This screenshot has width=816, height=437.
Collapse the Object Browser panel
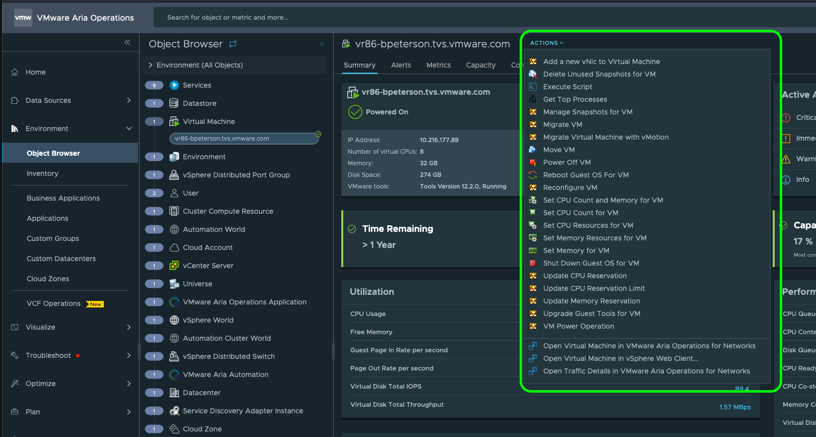(322, 44)
